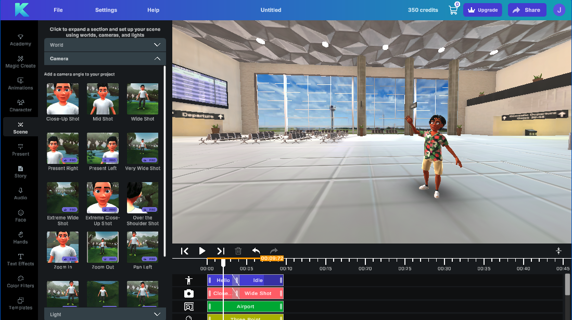572x320 pixels.
Task: Expand the Light section
Action: coord(105,314)
